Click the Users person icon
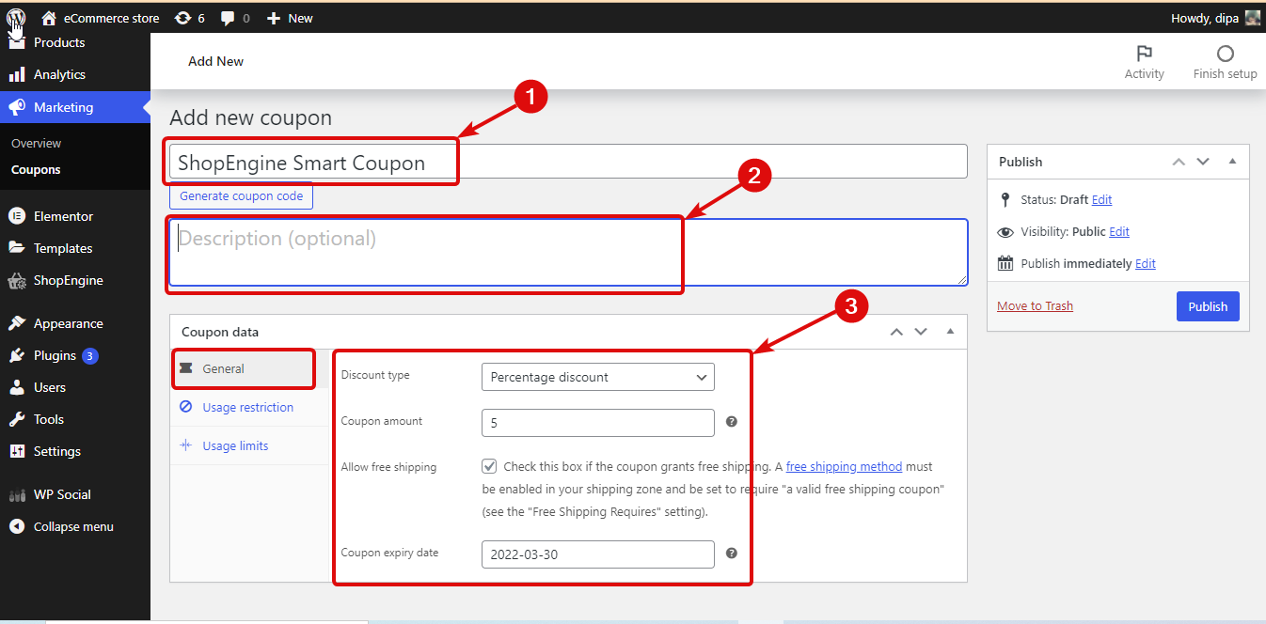This screenshot has height=624, width=1266. click(17, 387)
